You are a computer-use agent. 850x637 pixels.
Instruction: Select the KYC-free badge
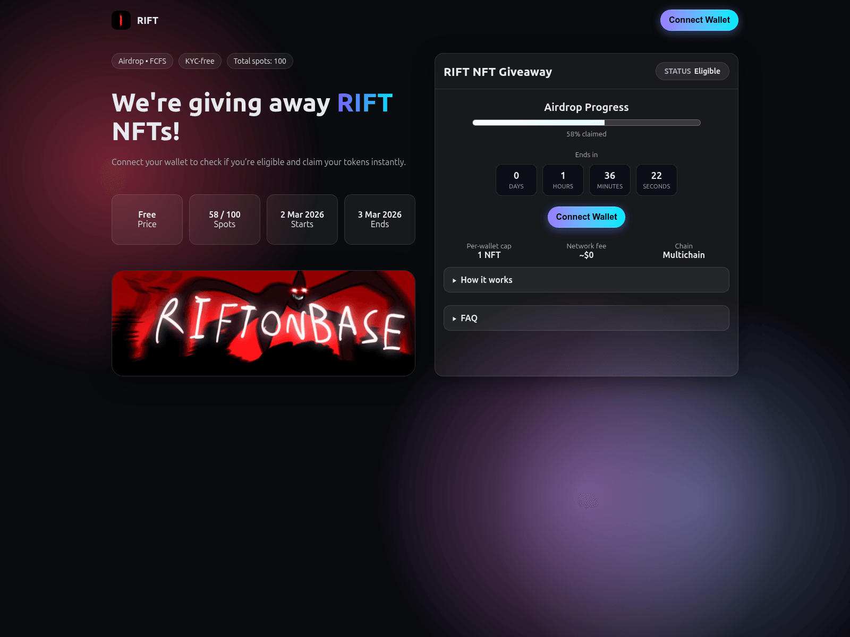pos(200,61)
